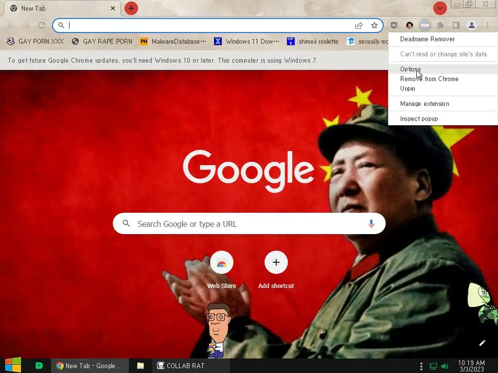Open File Explorer from the taskbar

141,366
